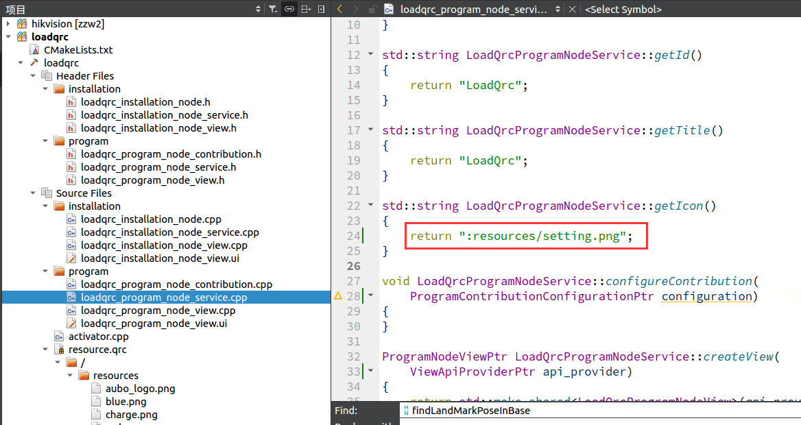Collapse the resource.qrc node
801x425 pixels.
45,350
